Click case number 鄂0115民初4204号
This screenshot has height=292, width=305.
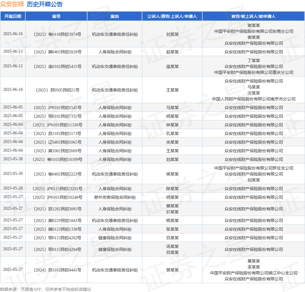(57, 249)
